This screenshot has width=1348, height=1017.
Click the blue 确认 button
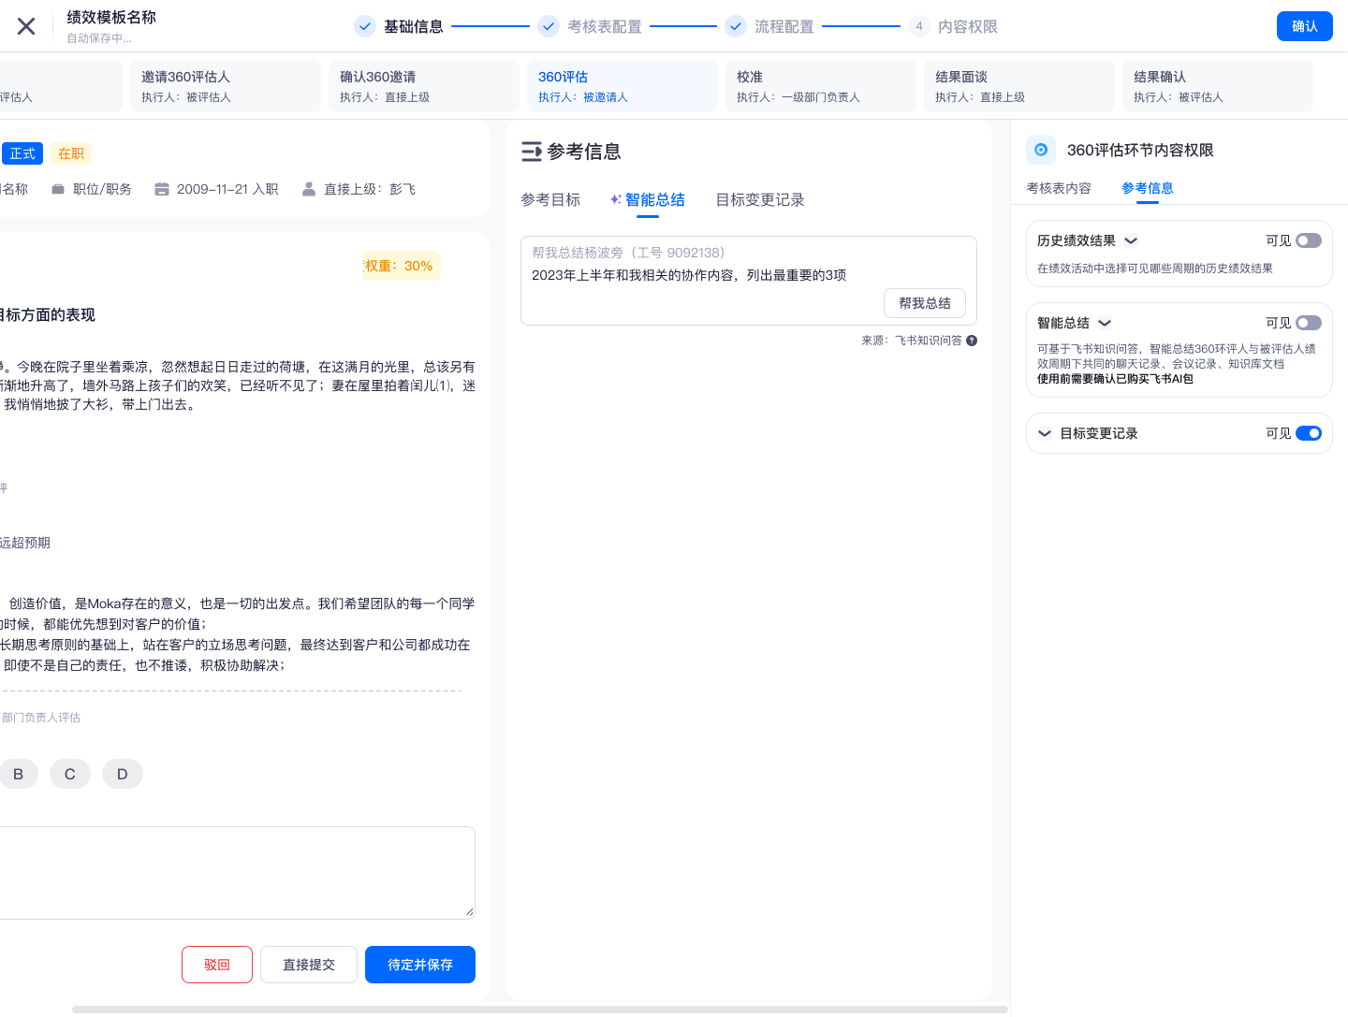(1304, 26)
